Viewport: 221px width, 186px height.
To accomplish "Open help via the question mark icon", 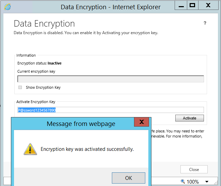I will tap(205, 23).
